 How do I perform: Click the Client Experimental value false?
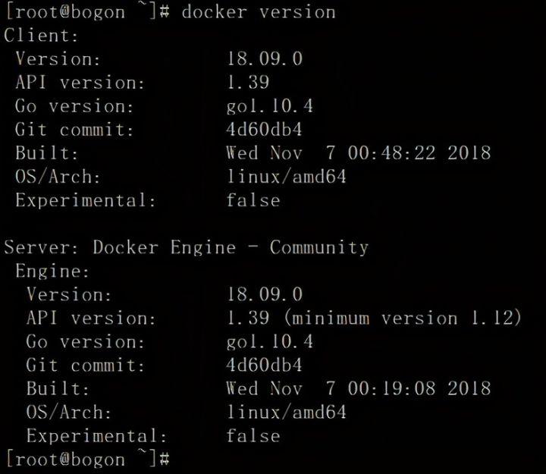tap(253, 200)
